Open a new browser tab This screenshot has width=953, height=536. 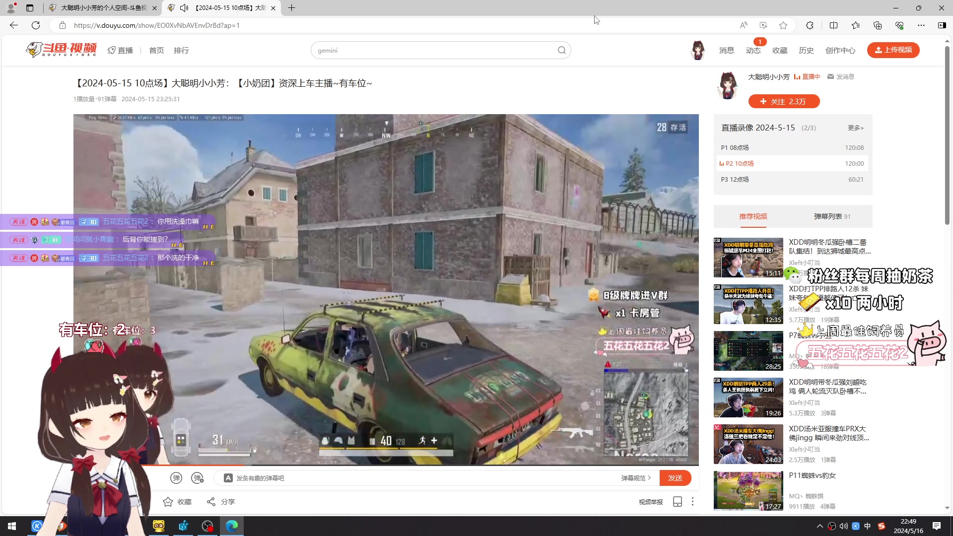291,8
